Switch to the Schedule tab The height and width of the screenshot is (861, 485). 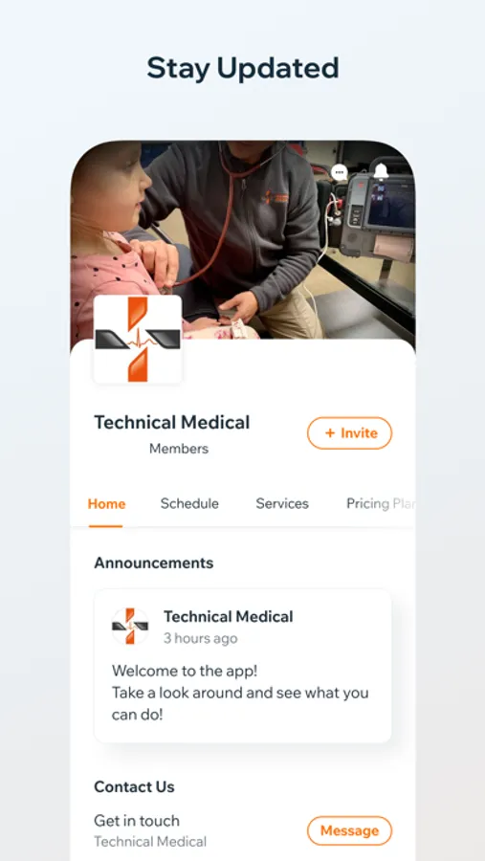point(189,504)
